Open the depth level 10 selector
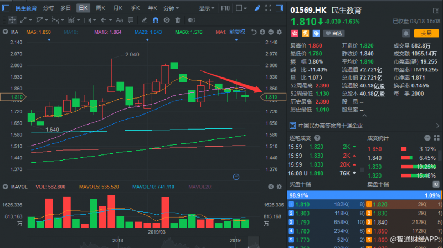 coord(436,184)
